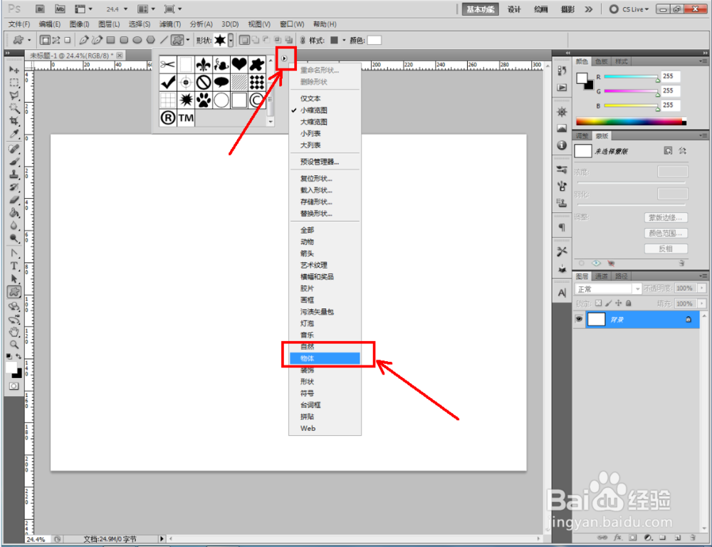This screenshot has width=712, height=547.
Task: Open the Character panel icon
Action: [562, 293]
